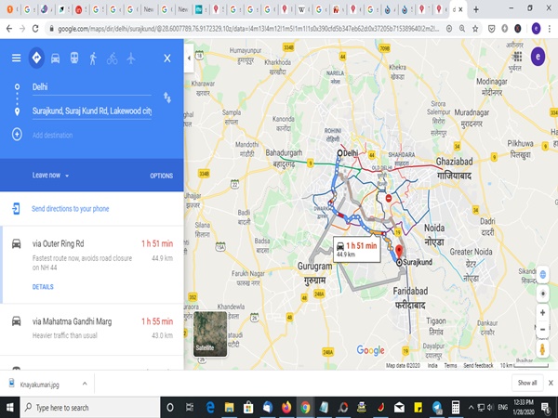The width and height of the screenshot is (558, 418).
Task: Choose transit mode train icon
Action: [74, 58]
